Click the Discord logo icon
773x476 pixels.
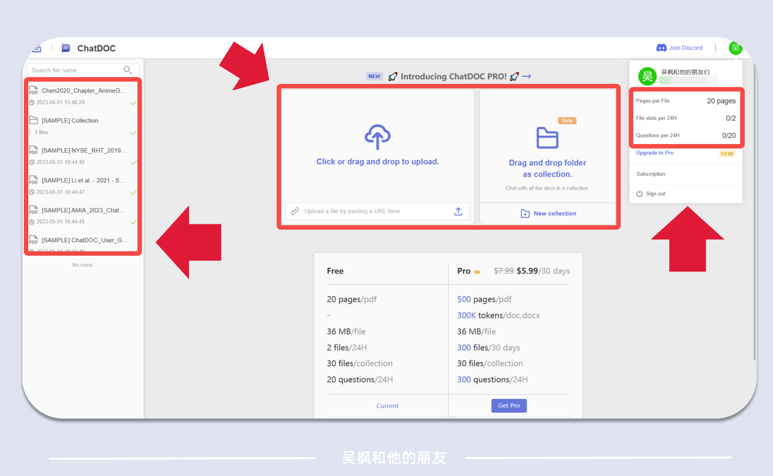[x=661, y=48]
